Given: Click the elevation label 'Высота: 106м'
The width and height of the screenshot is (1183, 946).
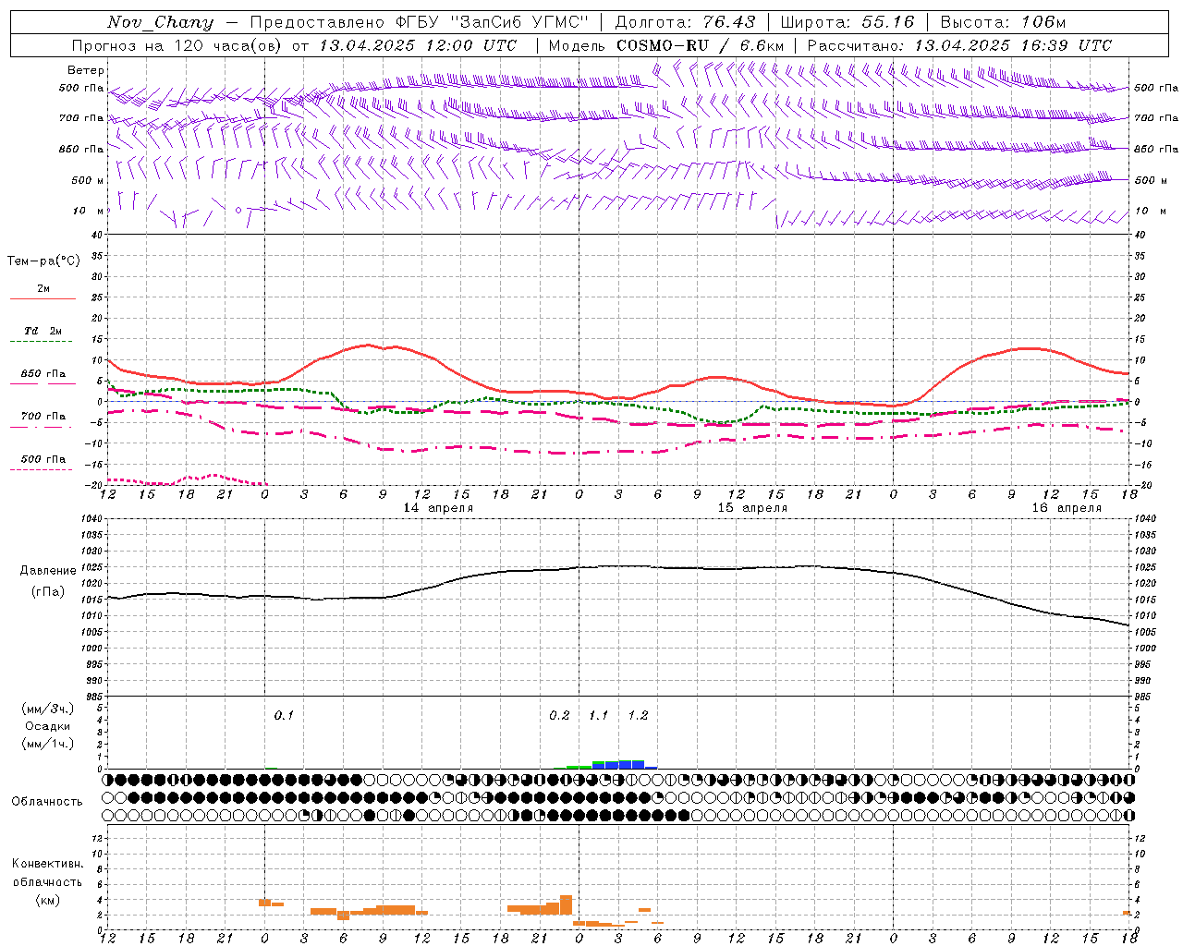Looking at the screenshot, I should 1003,22.
